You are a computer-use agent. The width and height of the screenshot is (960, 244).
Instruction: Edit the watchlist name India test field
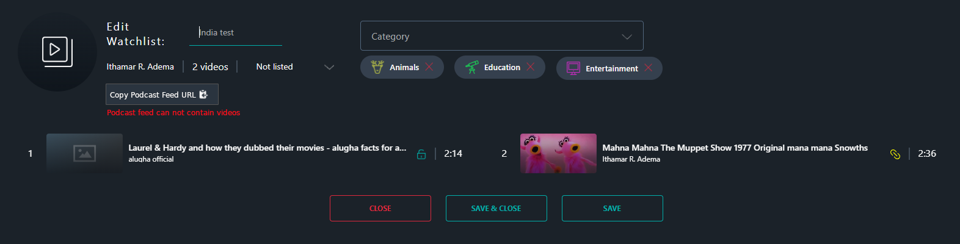[236, 33]
